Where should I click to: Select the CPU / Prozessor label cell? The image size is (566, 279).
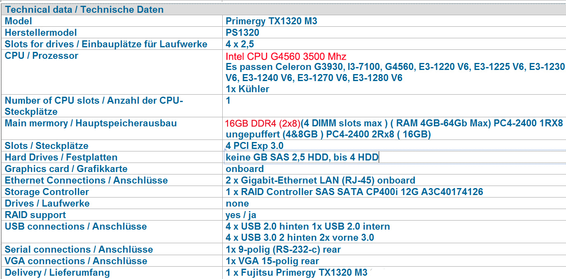(42, 56)
